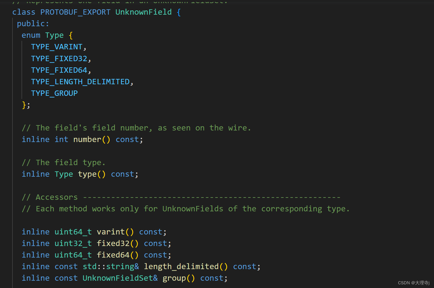The image size is (434, 288).
Task: Click the UnknownFieldSet& return type
Action: point(120,278)
